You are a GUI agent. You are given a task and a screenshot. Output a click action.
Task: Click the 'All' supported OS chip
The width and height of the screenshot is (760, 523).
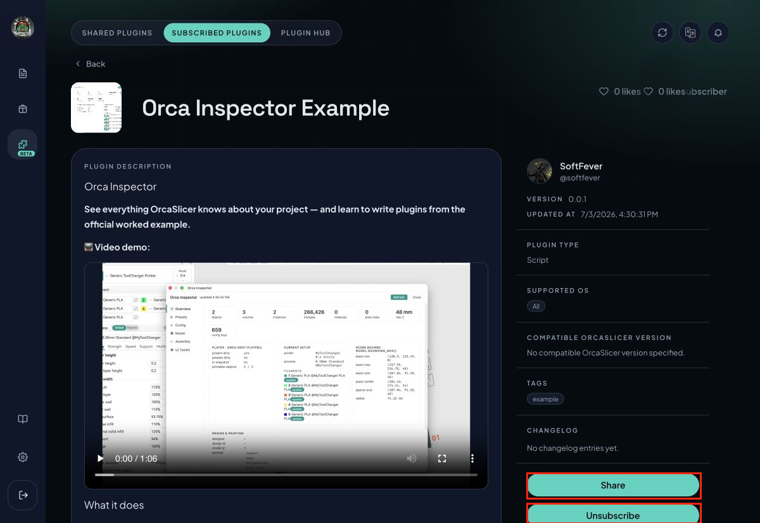[x=536, y=306]
